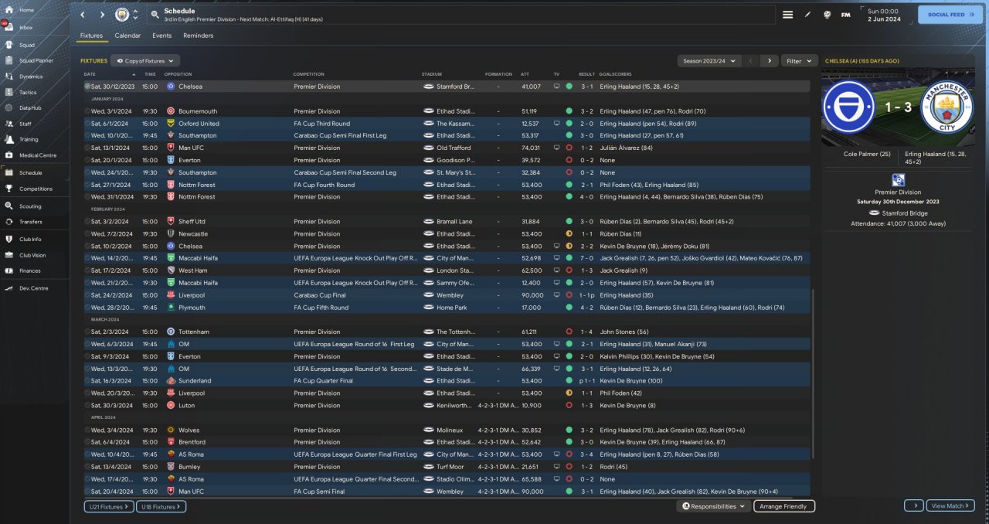The image size is (989, 524).
Task: Select the Plymouth FA Cup Fifth Round row
Action: (447, 307)
